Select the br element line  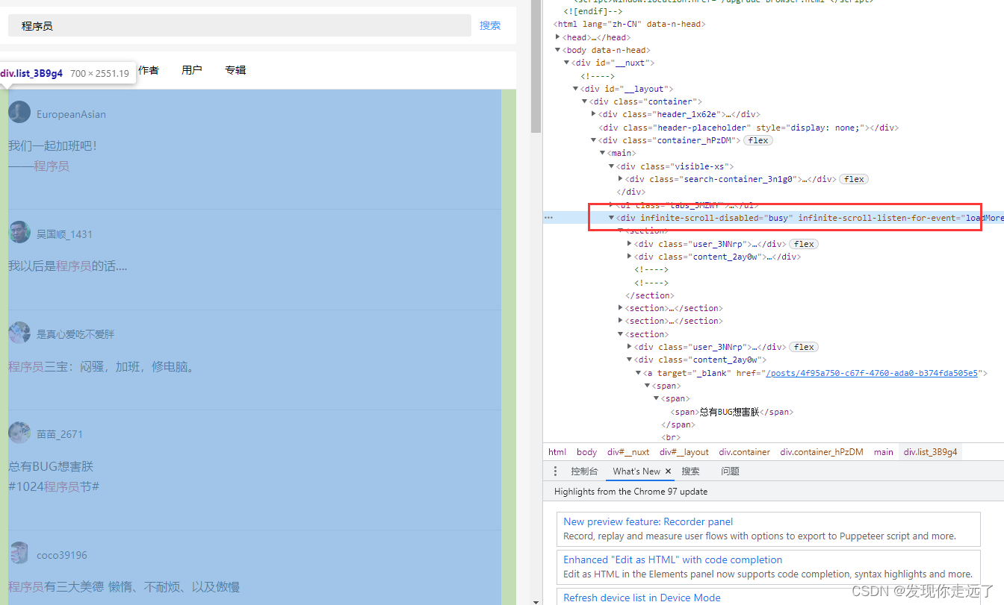click(671, 437)
